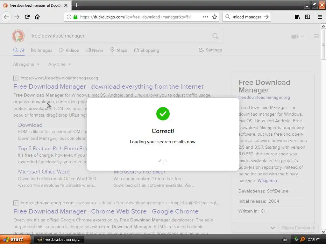Open the Free Download Manager main result
This screenshot has width=326, height=244.
pyautogui.click(x=108, y=86)
